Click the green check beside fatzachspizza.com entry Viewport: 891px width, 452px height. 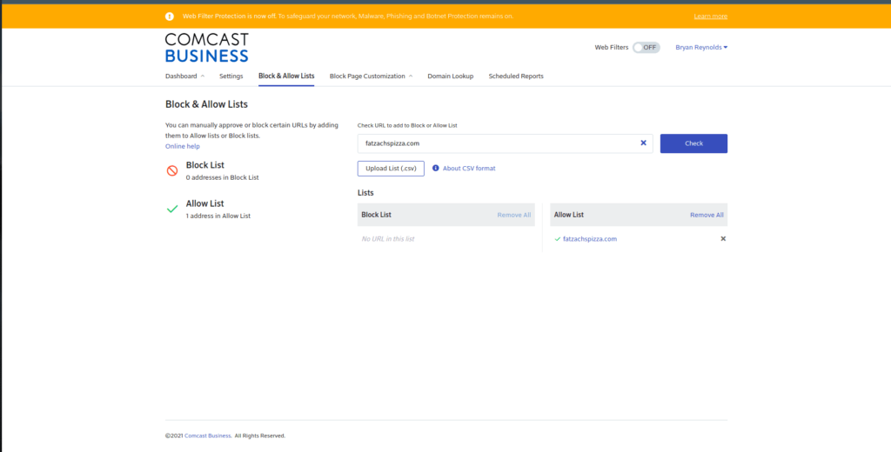(x=558, y=239)
